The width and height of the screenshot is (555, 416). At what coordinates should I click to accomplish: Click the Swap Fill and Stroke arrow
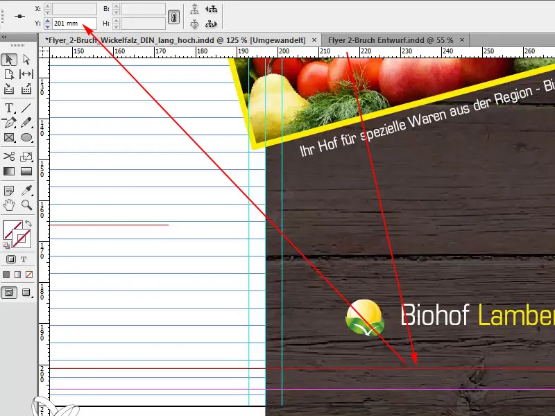click(x=28, y=223)
